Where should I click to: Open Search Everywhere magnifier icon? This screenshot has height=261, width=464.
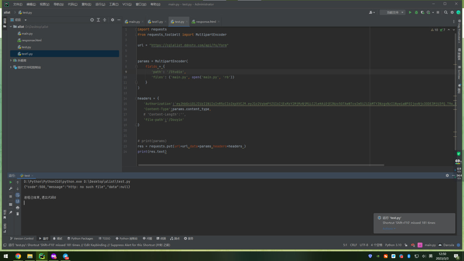click(x=446, y=12)
